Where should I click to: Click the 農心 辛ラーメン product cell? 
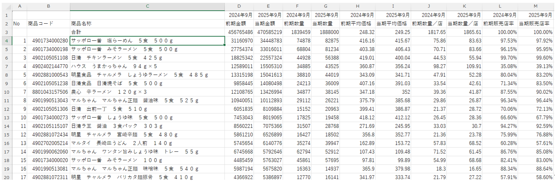pos(147,92)
